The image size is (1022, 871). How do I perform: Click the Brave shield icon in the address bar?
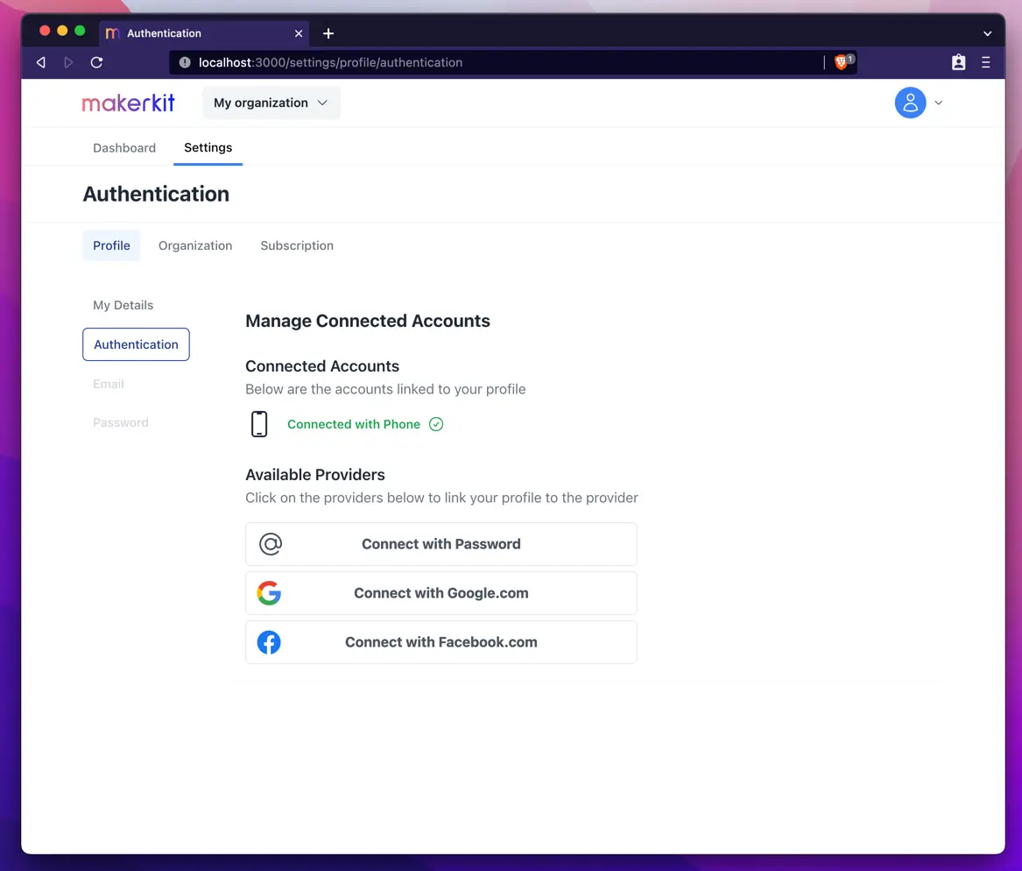coord(840,62)
